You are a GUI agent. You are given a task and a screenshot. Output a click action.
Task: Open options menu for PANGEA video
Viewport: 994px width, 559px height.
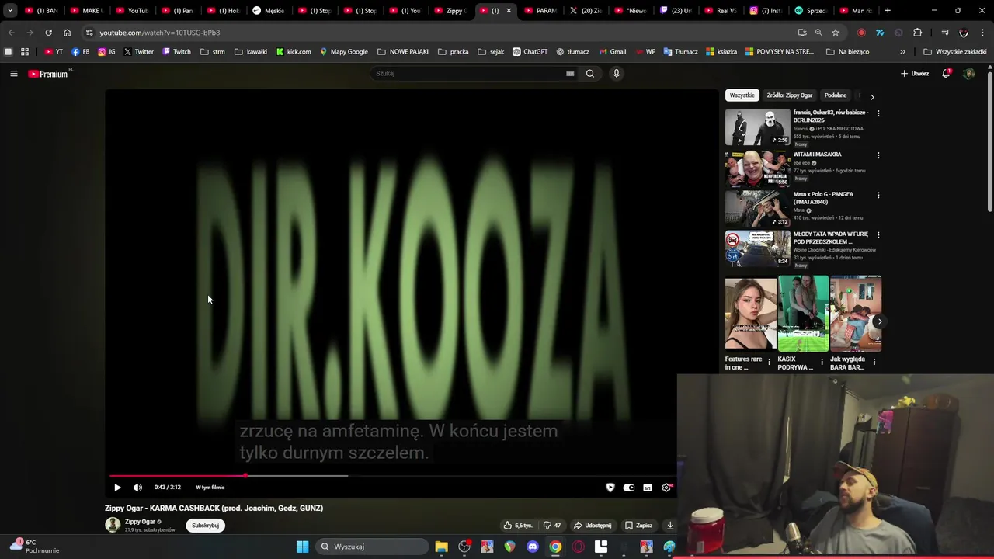coord(878,195)
